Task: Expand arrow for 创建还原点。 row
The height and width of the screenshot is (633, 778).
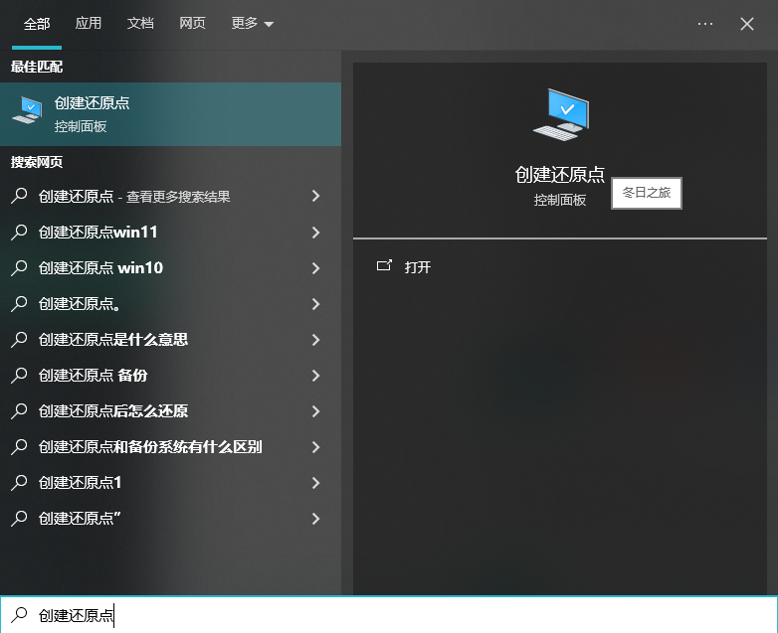Action: 315,303
